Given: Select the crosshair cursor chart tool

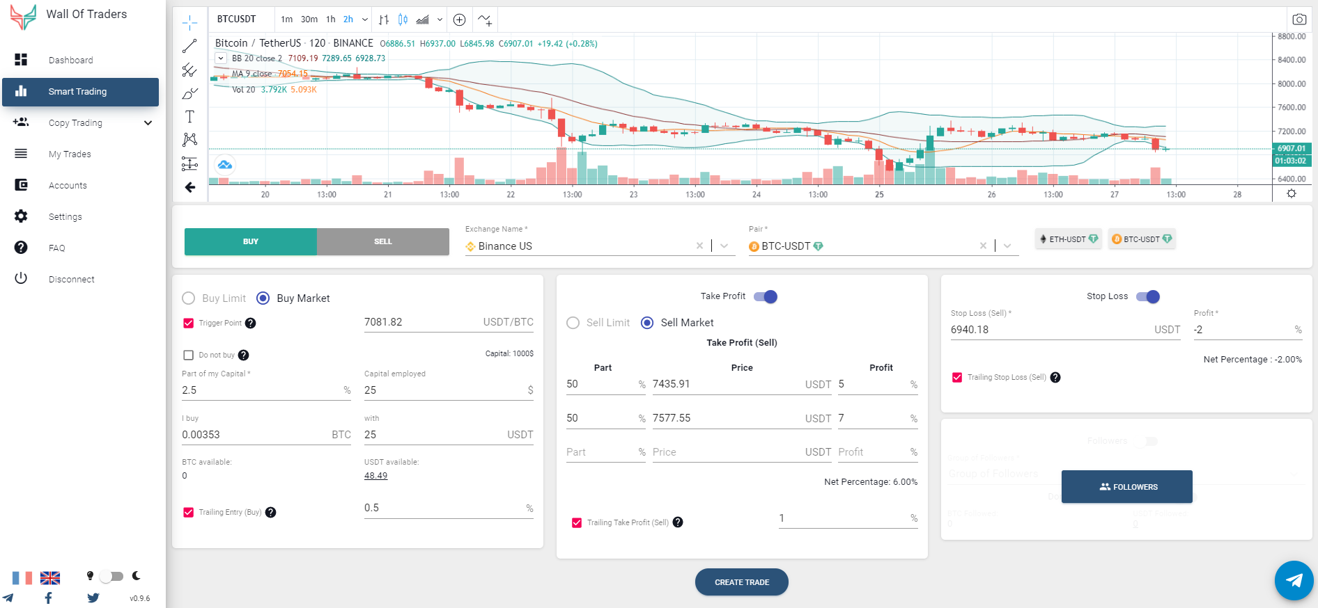Looking at the screenshot, I should coord(189,23).
